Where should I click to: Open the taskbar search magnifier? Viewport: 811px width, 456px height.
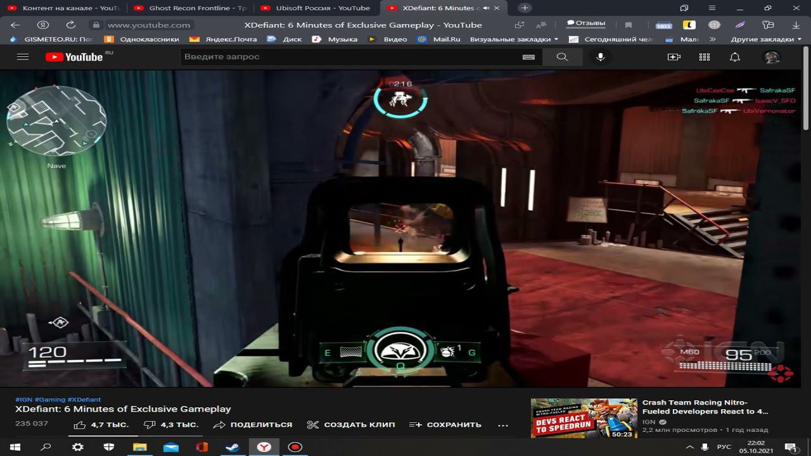point(46,447)
